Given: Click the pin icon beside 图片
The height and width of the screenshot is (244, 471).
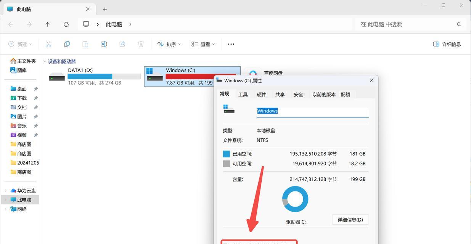Looking at the screenshot, I should point(36,117).
